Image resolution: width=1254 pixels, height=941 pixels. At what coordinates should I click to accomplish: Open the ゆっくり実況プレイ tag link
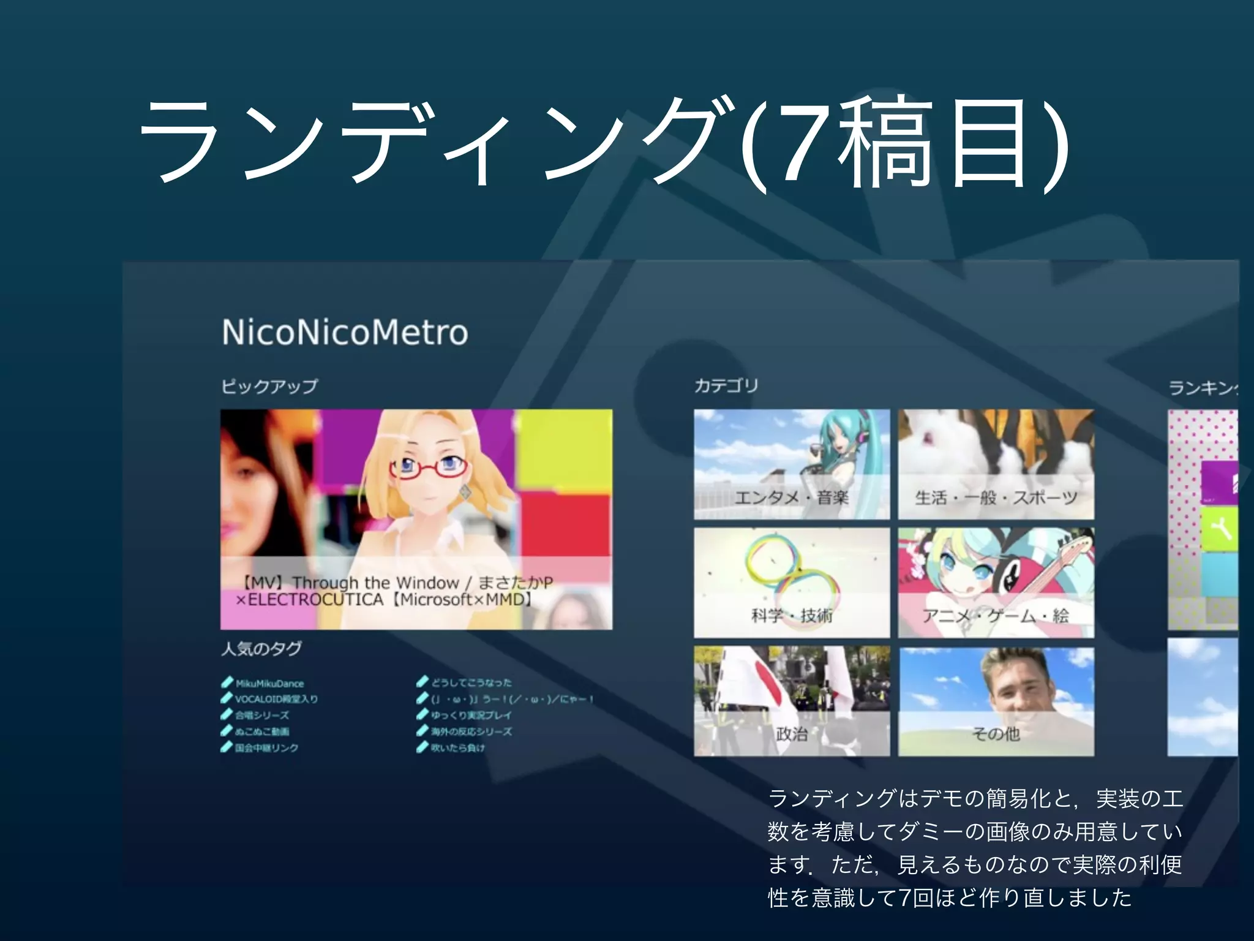pos(471,715)
